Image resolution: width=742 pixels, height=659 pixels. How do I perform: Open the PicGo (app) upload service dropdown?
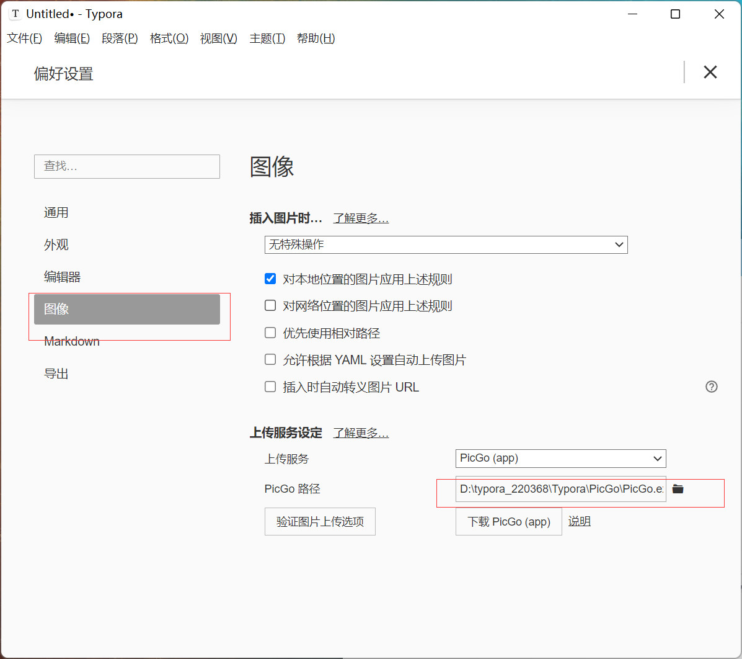[x=561, y=458]
